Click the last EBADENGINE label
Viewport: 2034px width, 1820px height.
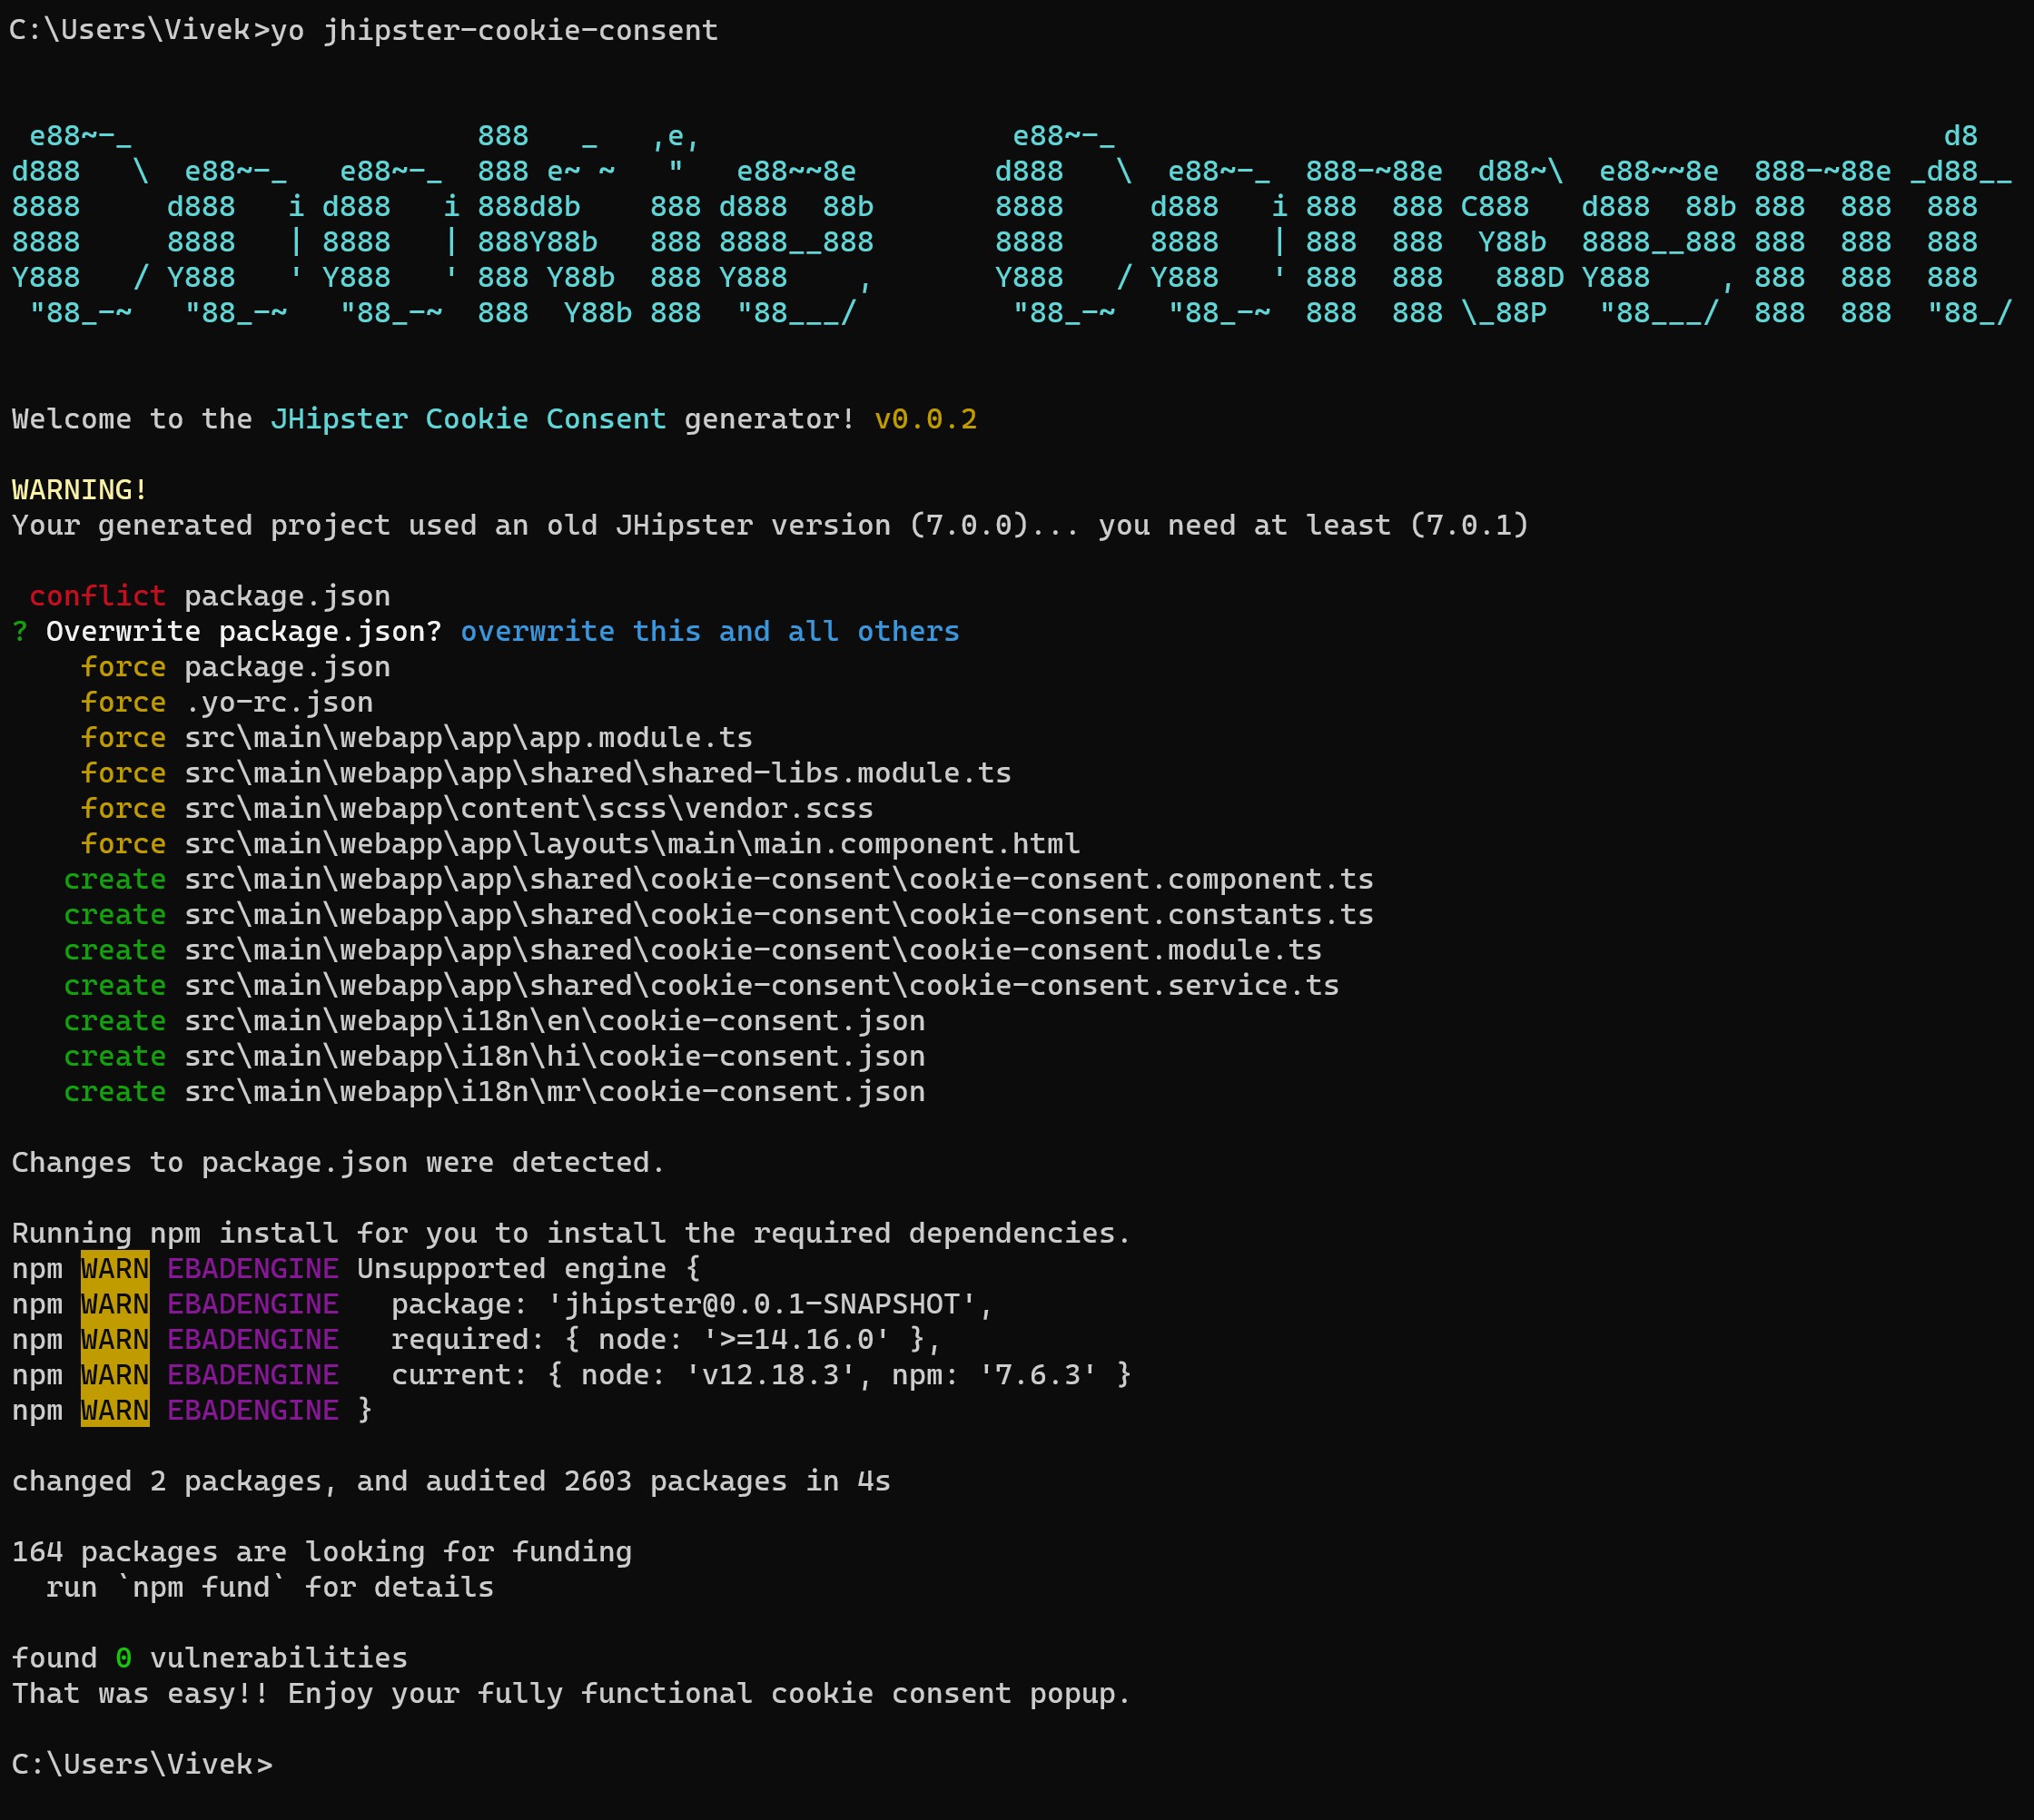pos(252,1410)
